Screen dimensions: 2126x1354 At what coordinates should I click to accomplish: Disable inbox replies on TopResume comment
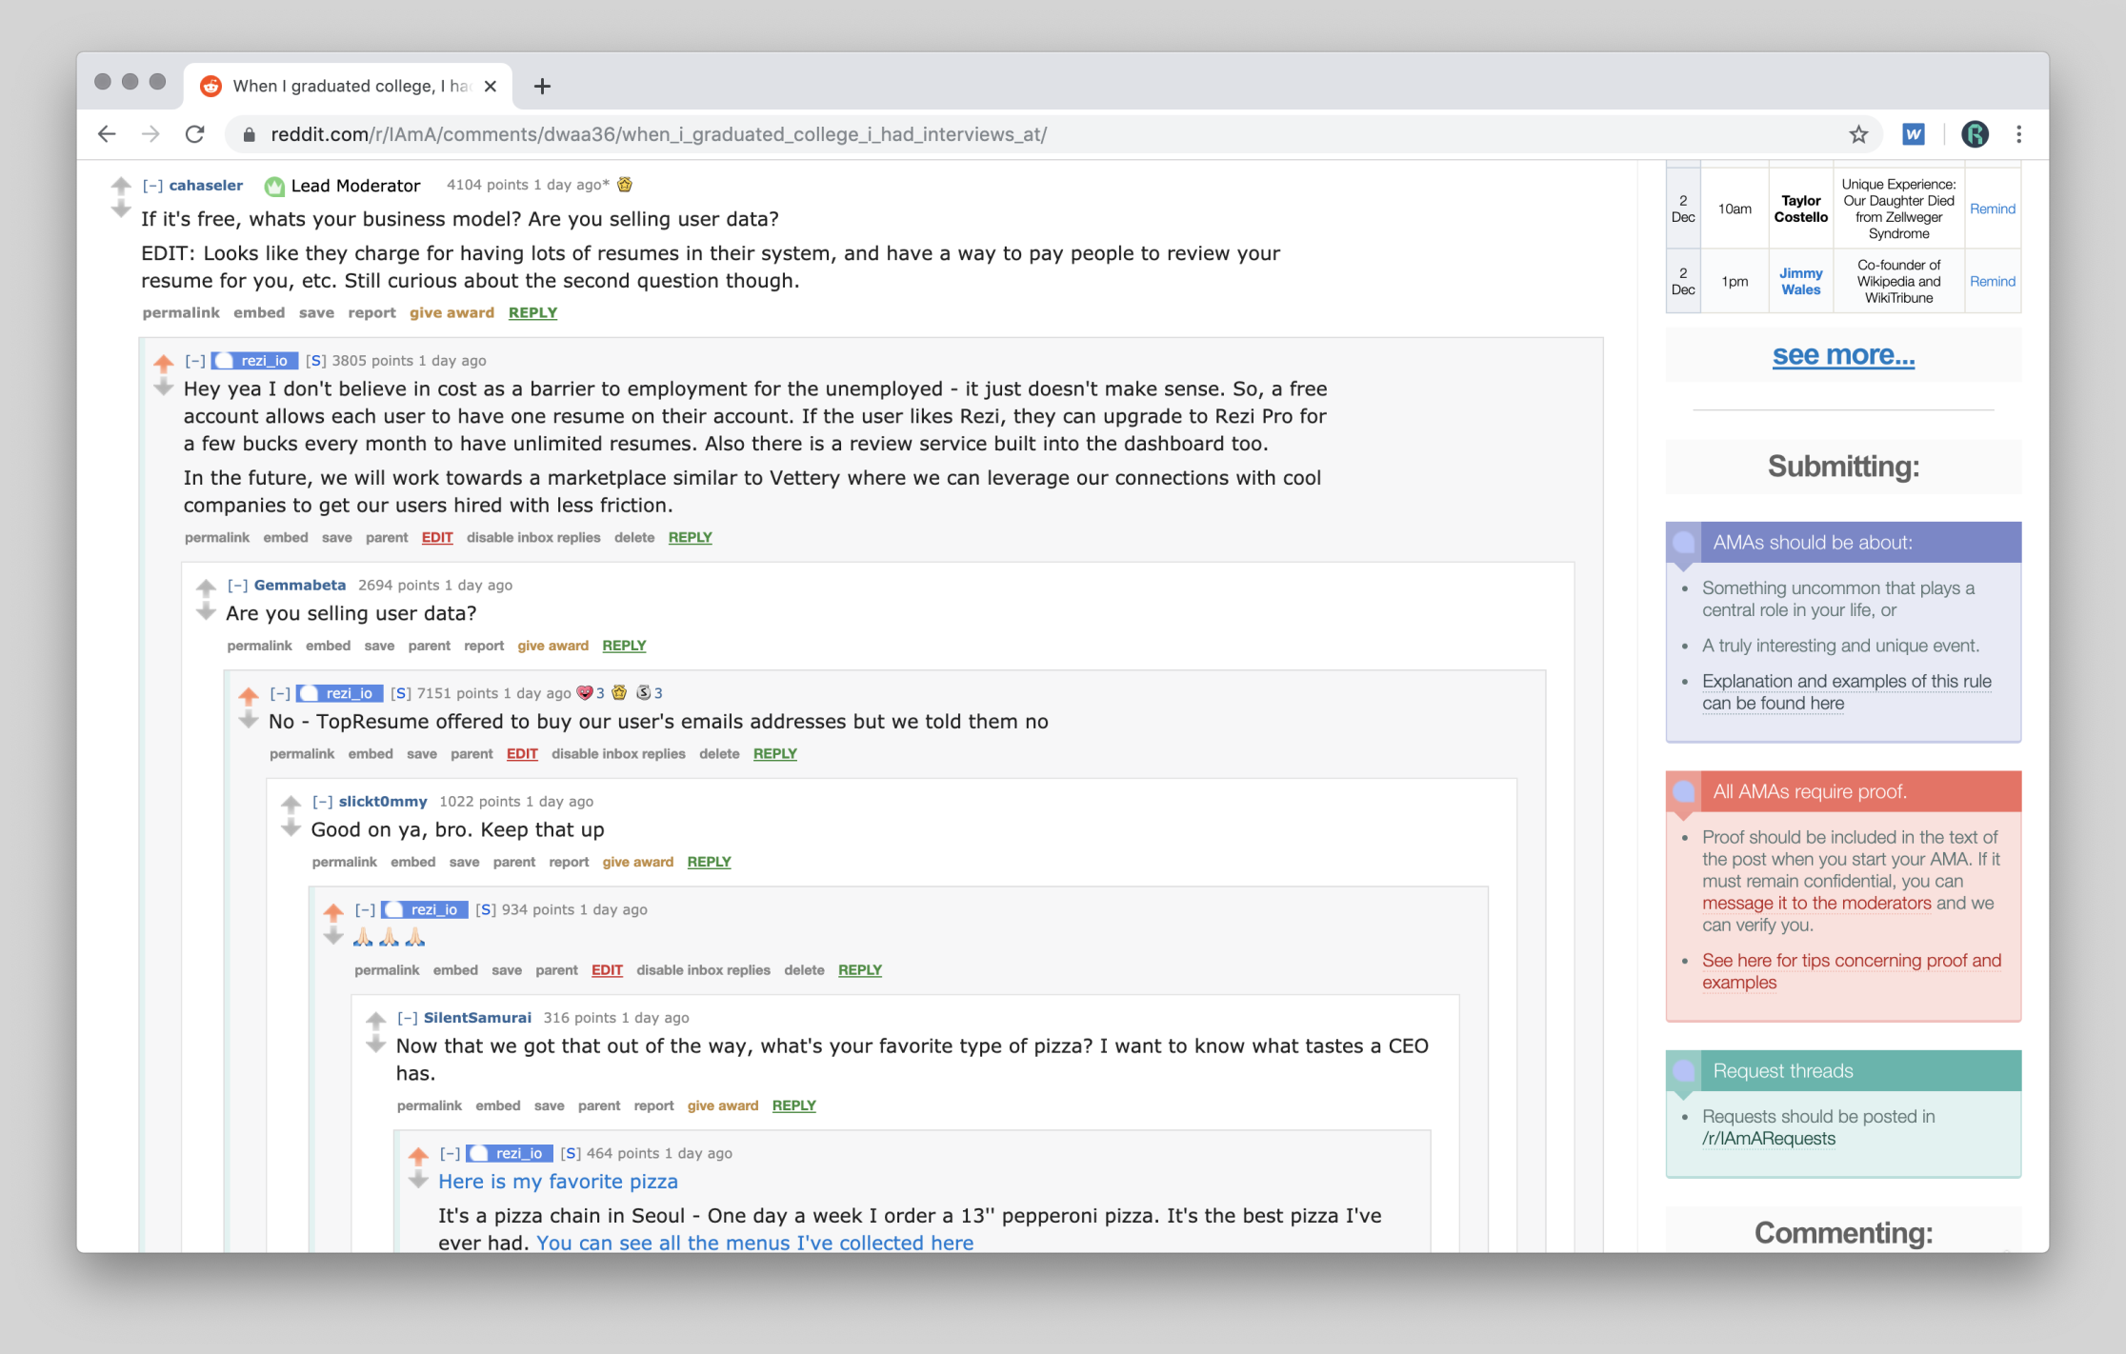click(x=618, y=753)
